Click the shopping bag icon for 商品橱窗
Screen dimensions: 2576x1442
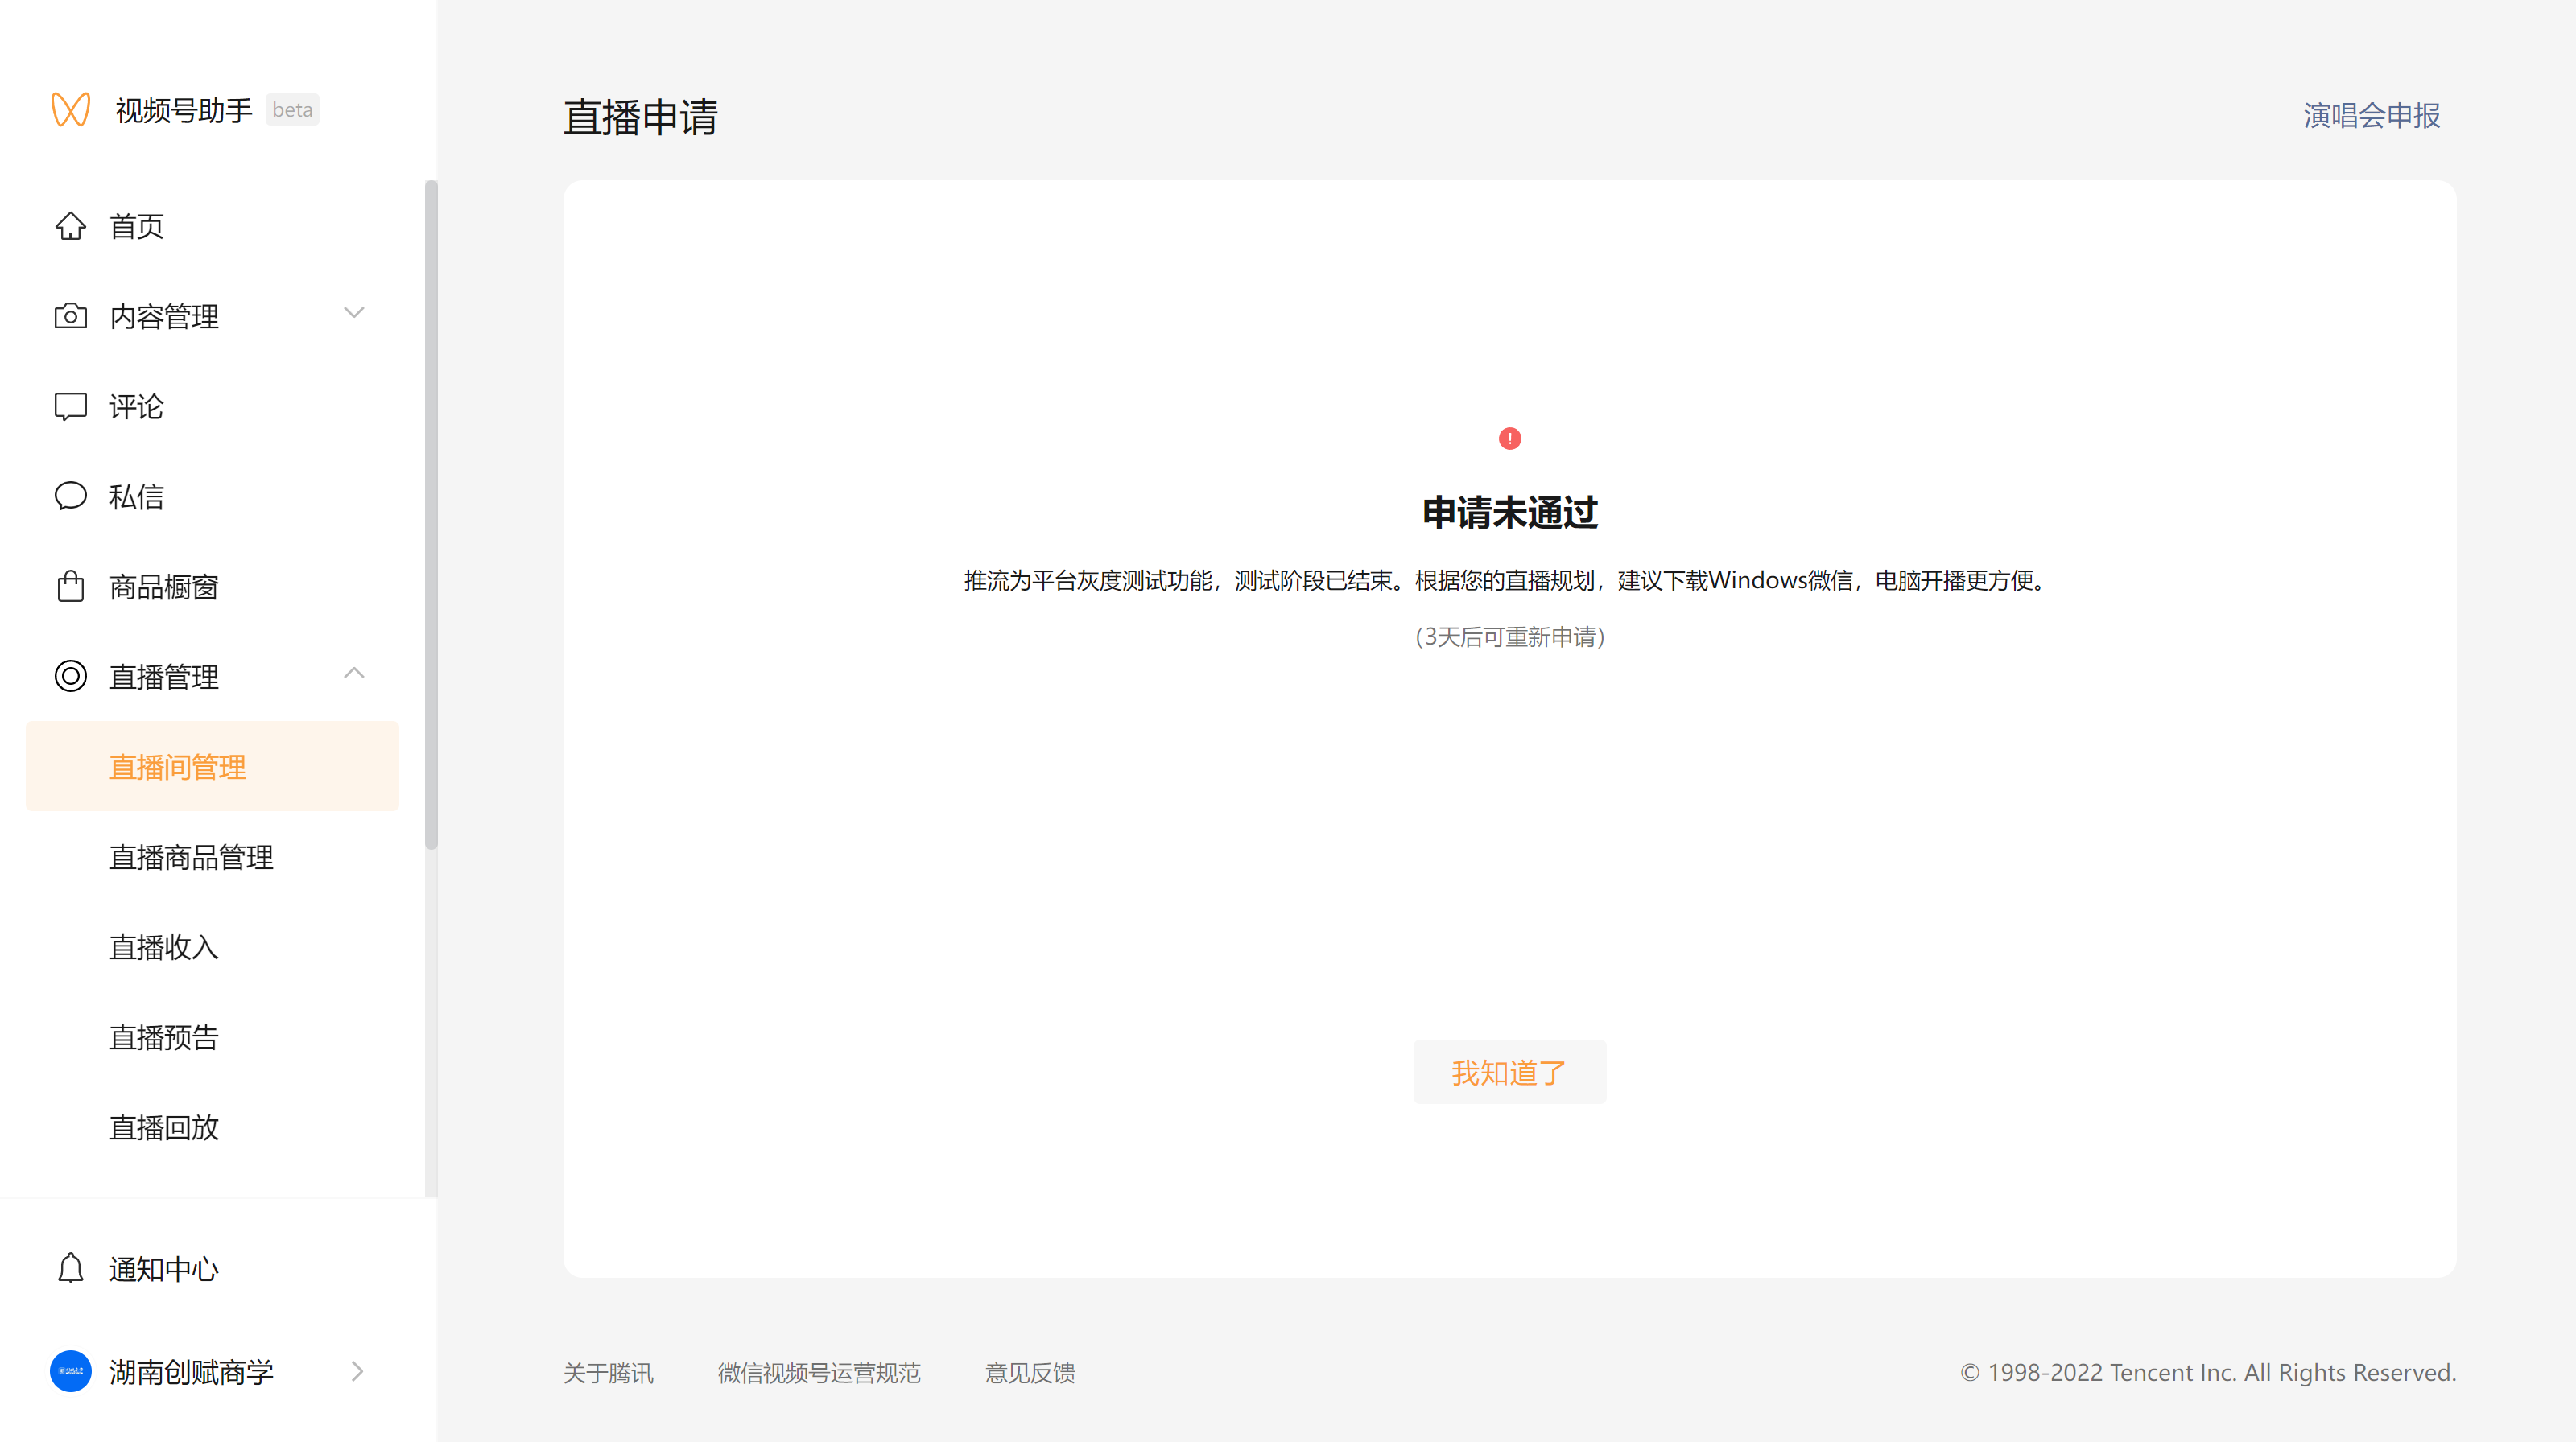(70, 587)
